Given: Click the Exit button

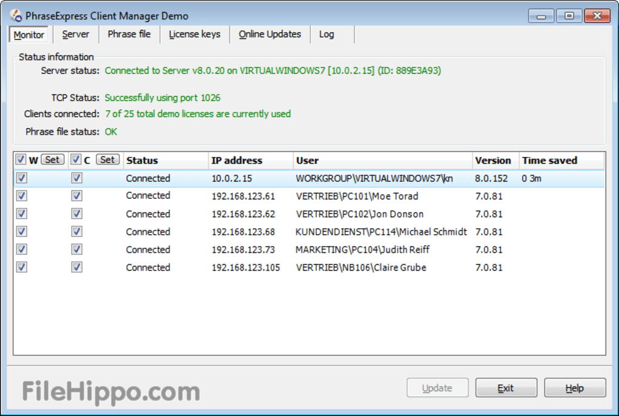Looking at the screenshot, I should (x=506, y=388).
